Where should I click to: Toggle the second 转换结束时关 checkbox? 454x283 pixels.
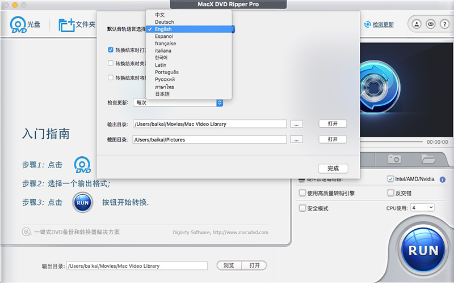click(x=110, y=63)
